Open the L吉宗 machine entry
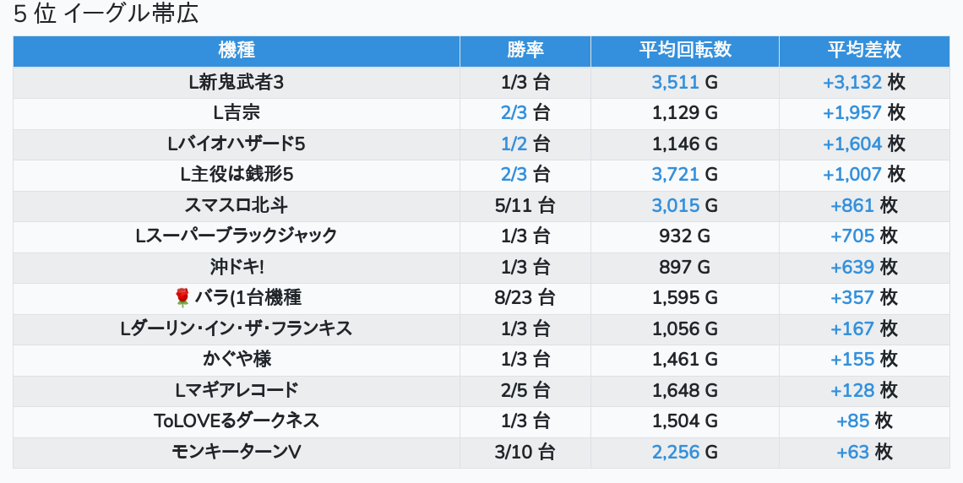The width and height of the screenshot is (963, 483). pos(237,113)
